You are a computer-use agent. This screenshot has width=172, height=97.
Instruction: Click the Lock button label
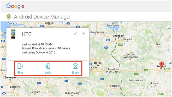click(48, 73)
